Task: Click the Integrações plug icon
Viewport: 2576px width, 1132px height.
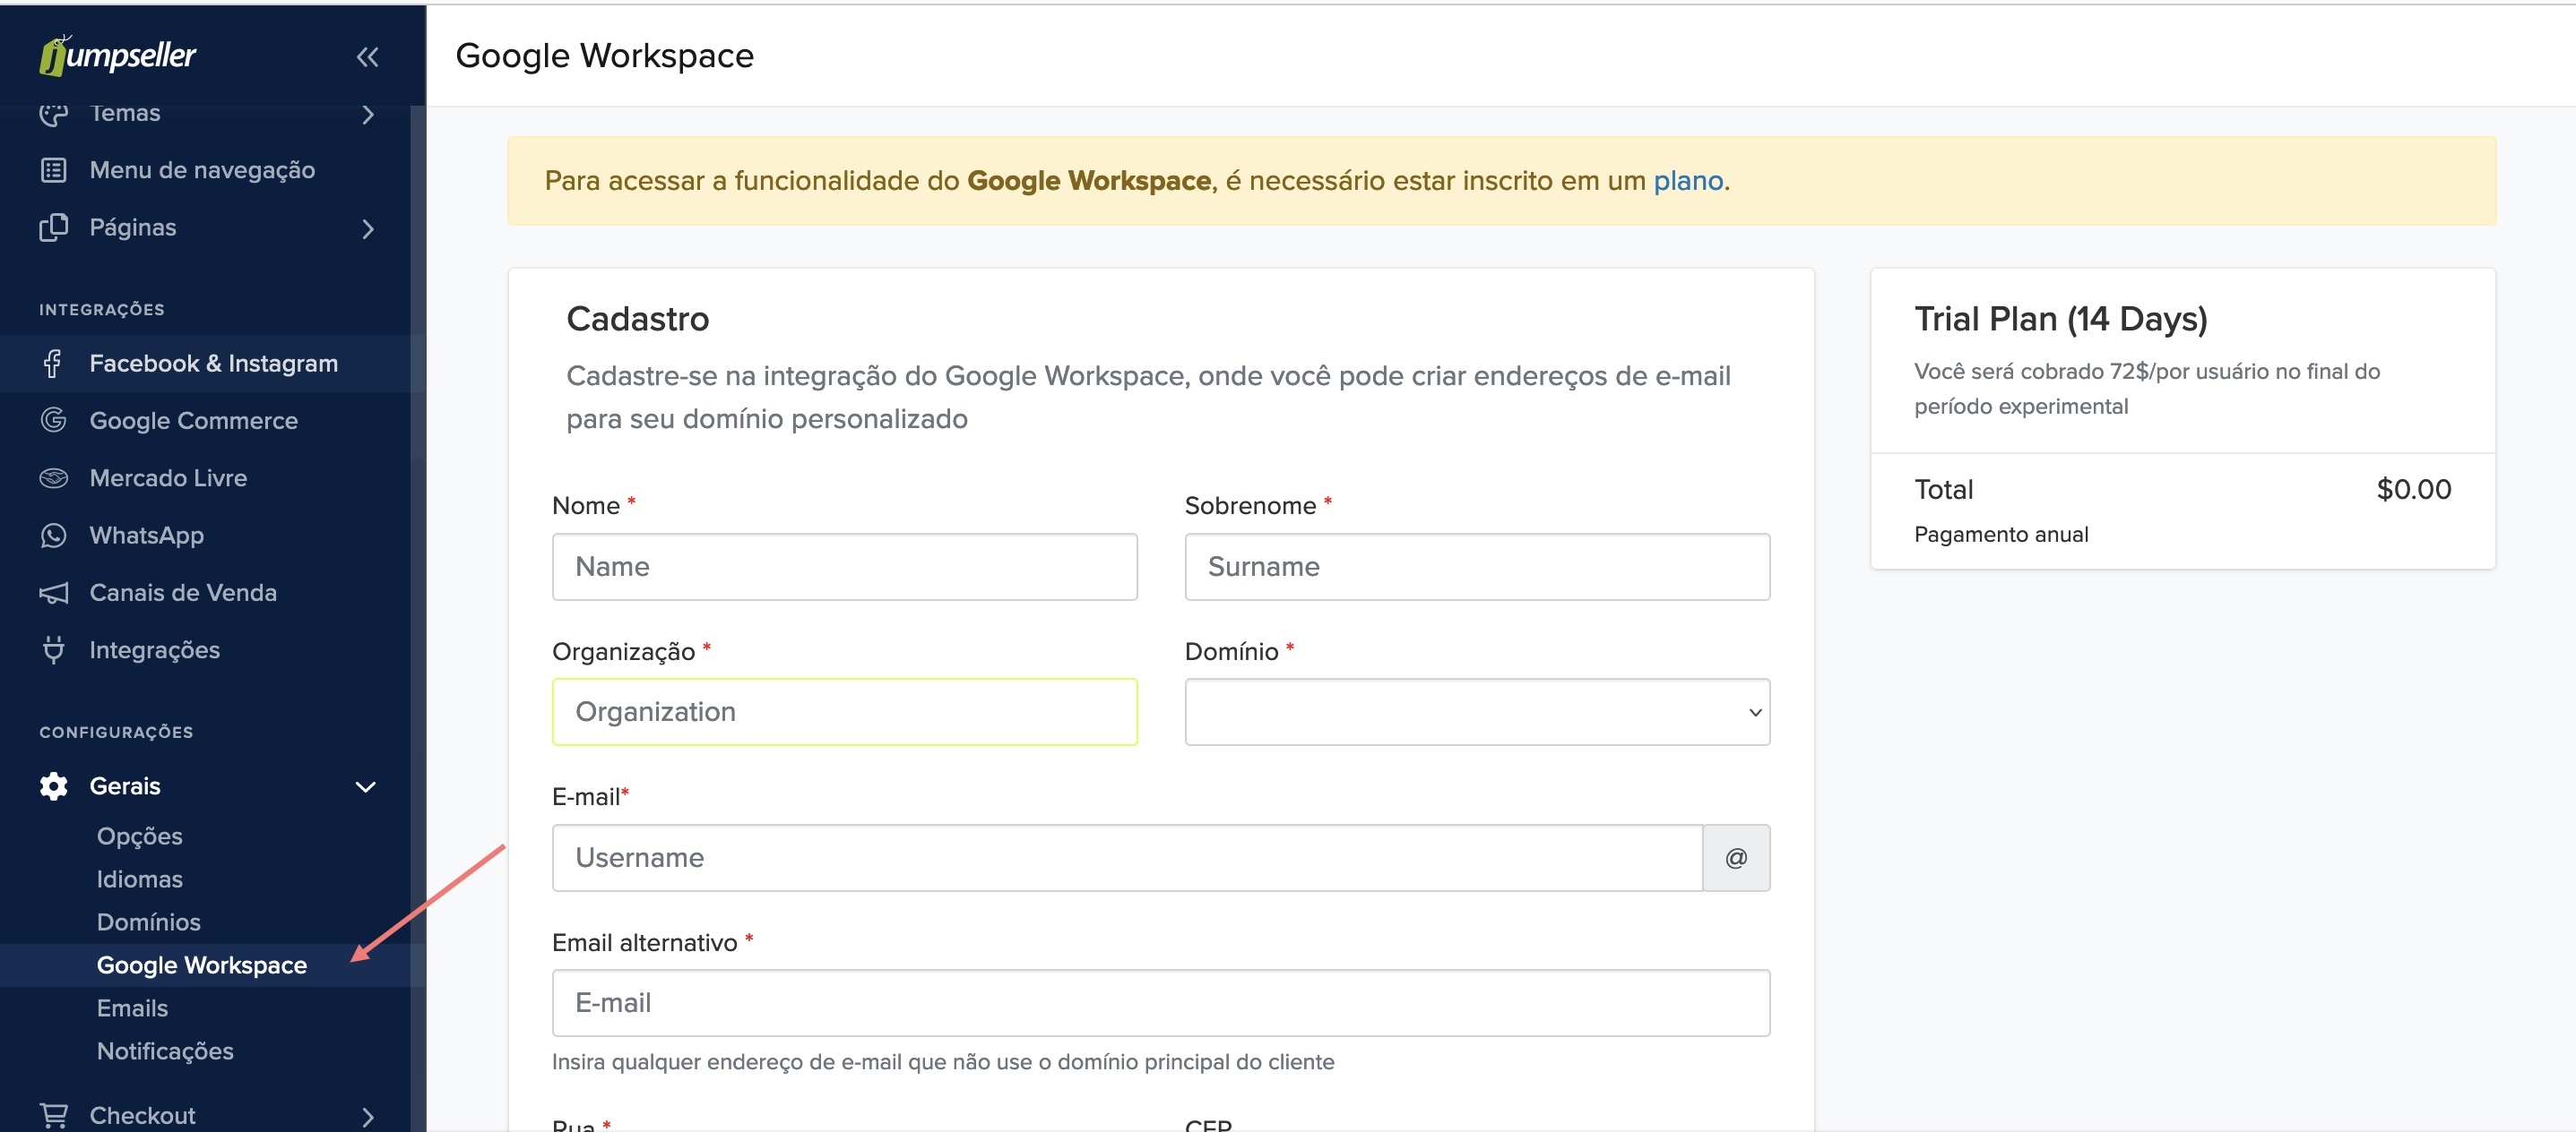Action: pos(53,649)
